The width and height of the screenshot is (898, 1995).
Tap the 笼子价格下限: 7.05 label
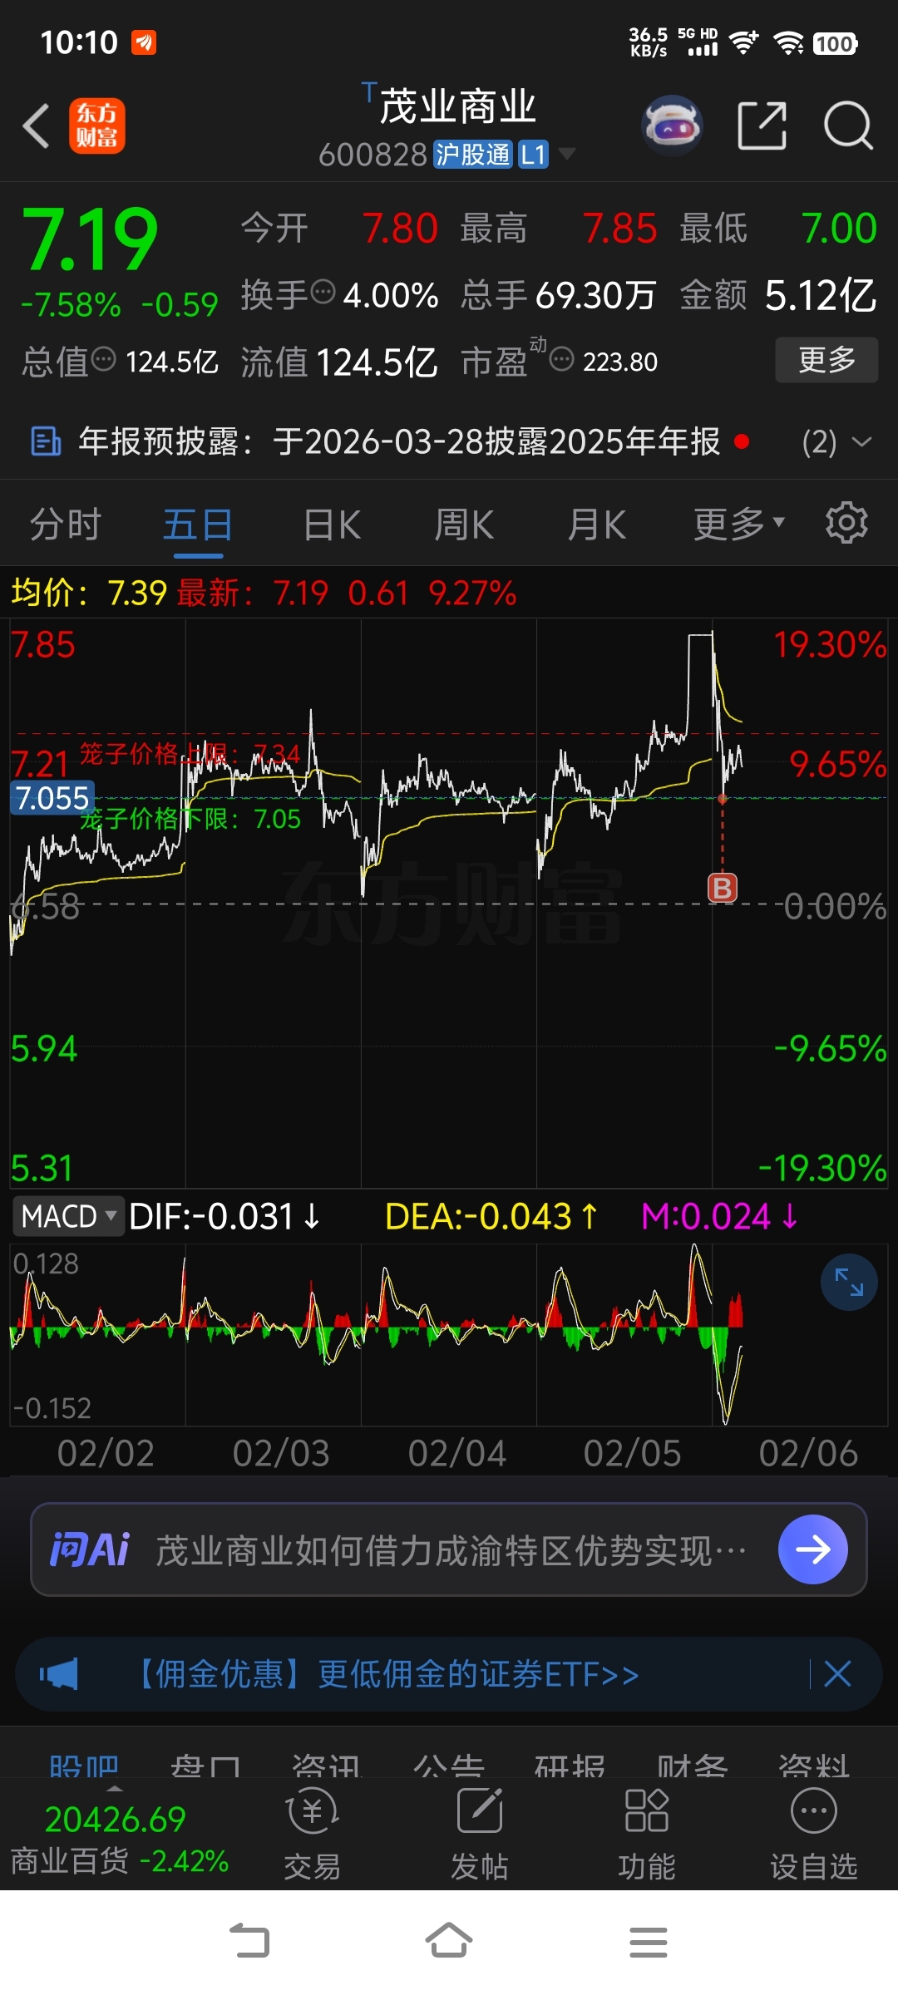(190, 819)
